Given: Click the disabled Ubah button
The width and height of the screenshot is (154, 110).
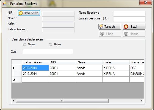Looking at the screenshot, I should (x=110, y=34).
